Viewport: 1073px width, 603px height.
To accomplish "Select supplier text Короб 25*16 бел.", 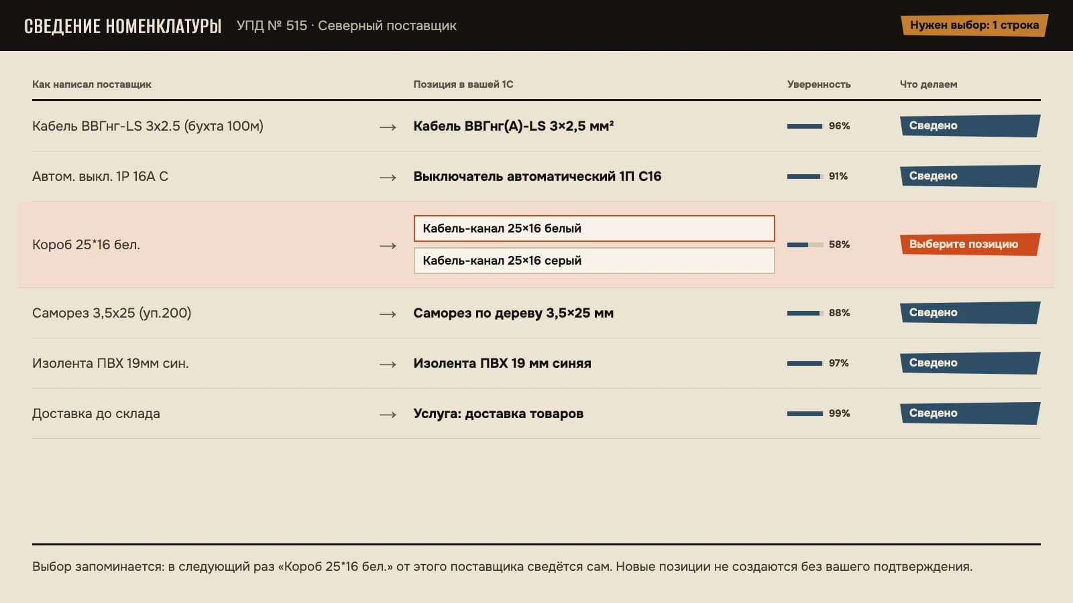I will pos(86,245).
